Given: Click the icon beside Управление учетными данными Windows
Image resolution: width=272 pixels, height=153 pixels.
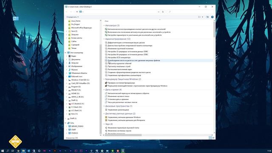Looking at the screenshot, I should click(106, 117).
